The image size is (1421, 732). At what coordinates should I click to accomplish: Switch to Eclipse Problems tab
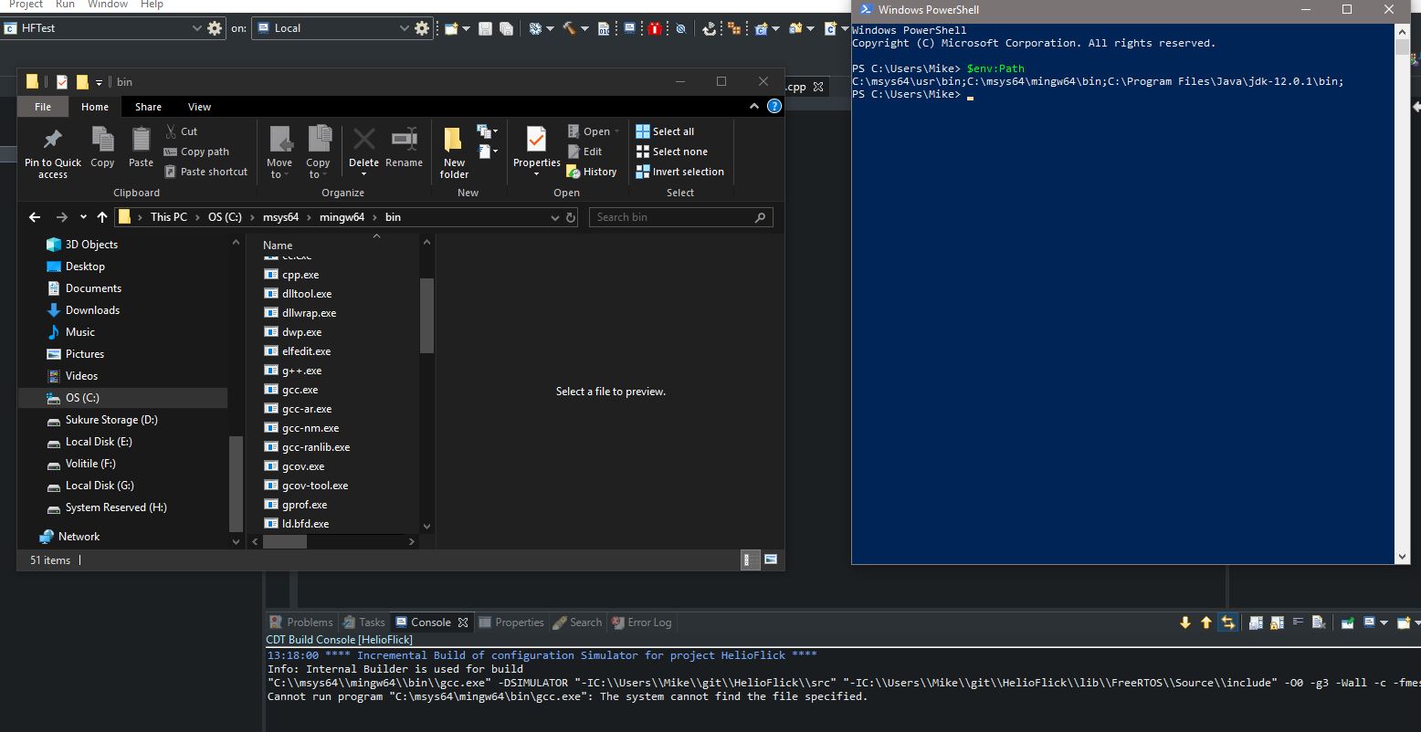tap(301, 622)
